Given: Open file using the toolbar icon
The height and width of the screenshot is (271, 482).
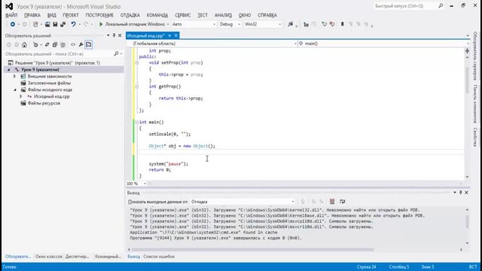Looking at the screenshot, I should click(47, 24).
